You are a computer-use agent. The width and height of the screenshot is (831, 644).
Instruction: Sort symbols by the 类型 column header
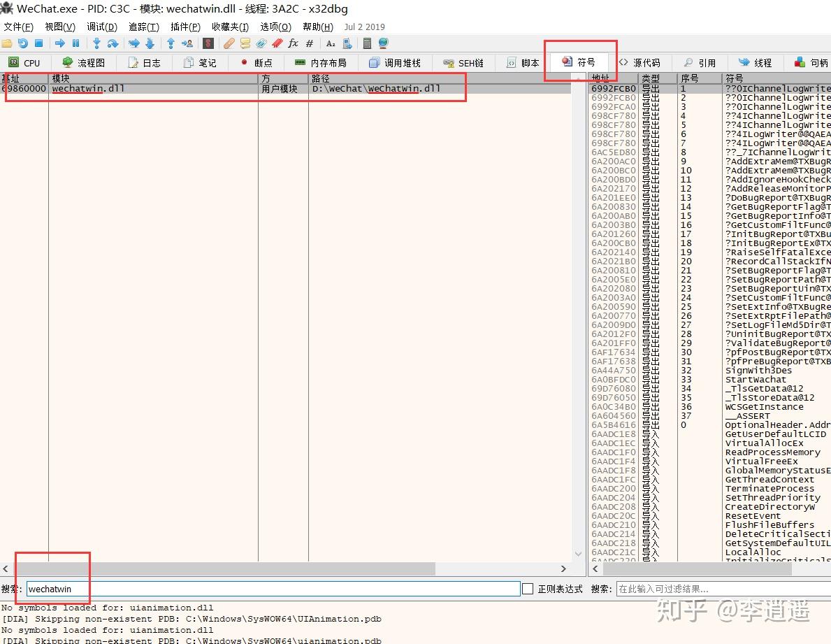[658, 78]
